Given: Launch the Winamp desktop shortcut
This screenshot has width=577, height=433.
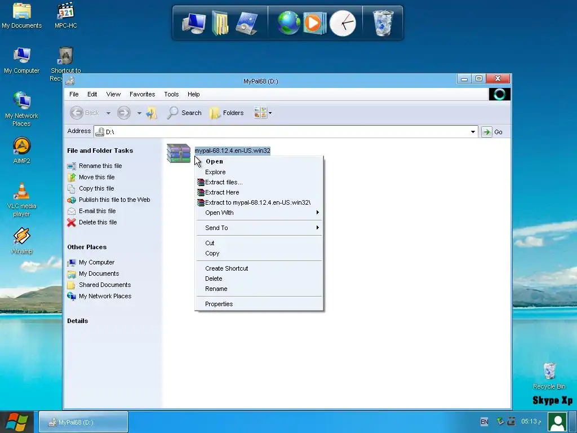Looking at the screenshot, I should pos(22,241).
